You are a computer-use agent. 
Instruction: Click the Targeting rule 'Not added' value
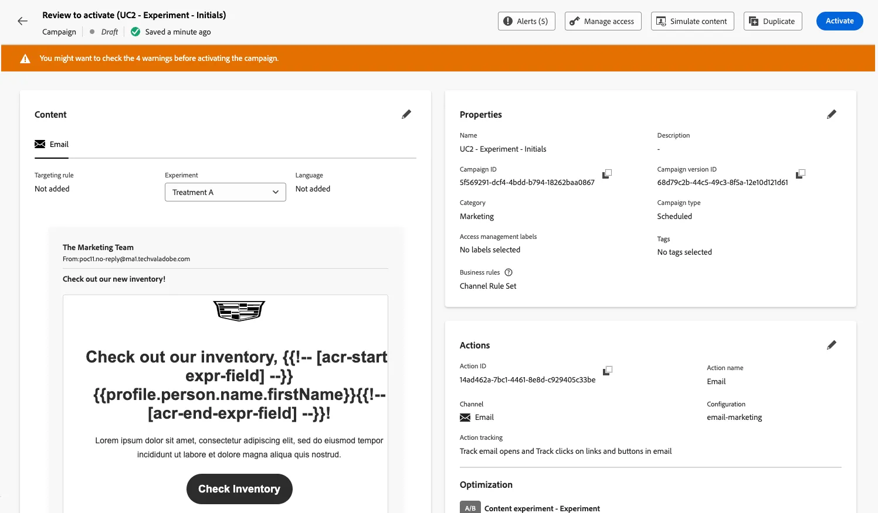tap(52, 189)
